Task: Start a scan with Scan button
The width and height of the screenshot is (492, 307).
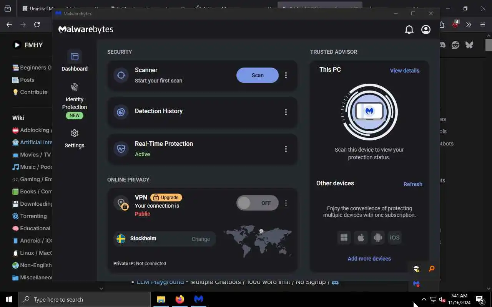Action: pyautogui.click(x=257, y=75)
